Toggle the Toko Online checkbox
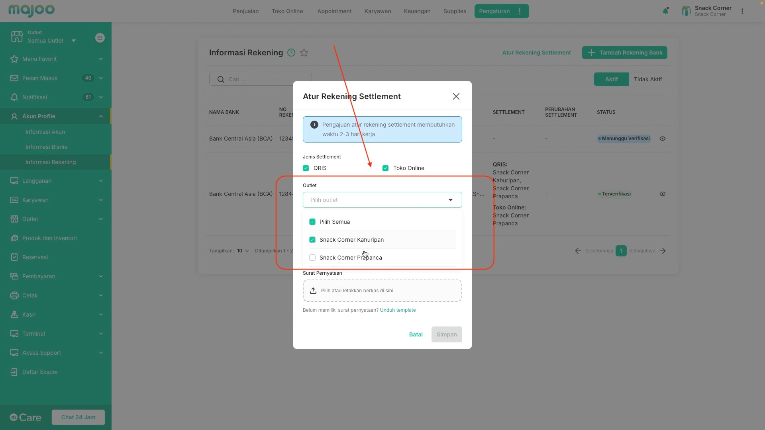The image size is (765, 430). [386, 168]
